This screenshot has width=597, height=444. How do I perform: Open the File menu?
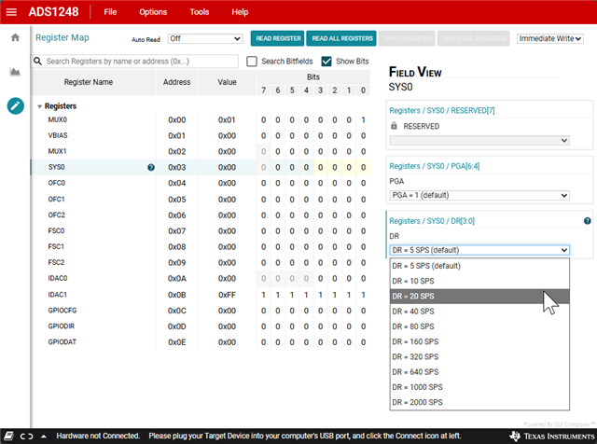click(110, 12)
